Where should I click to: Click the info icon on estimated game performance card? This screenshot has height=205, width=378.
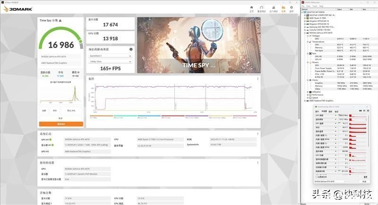(131, 49)
